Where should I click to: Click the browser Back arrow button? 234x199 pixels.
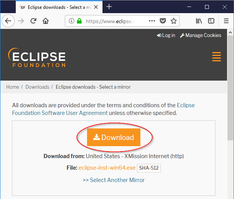(8, 21)
